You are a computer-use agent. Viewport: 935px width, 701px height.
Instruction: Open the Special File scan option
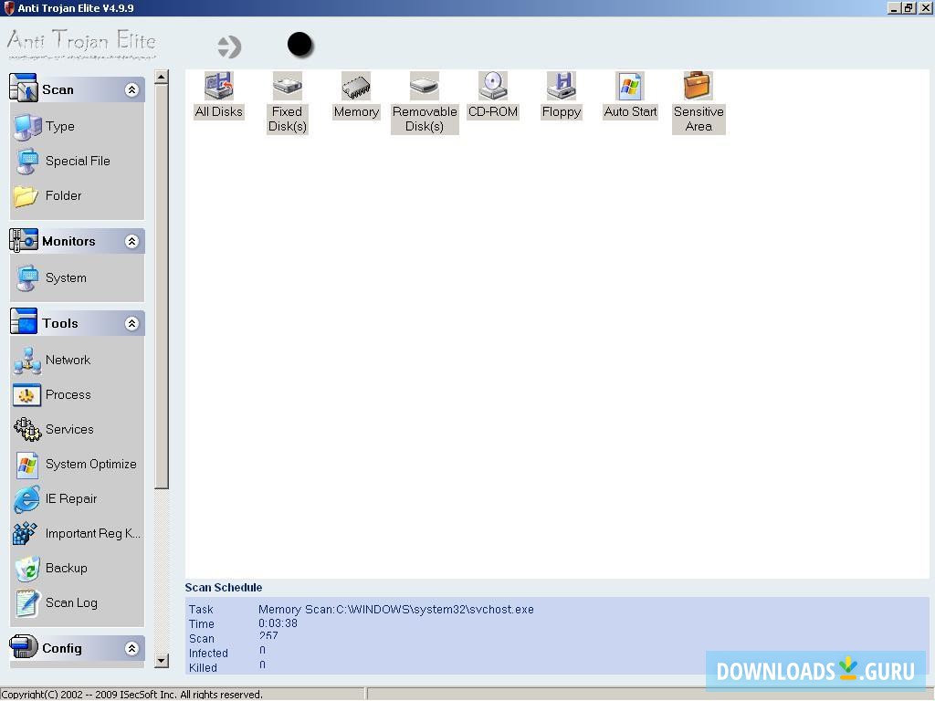coord(62,161)
